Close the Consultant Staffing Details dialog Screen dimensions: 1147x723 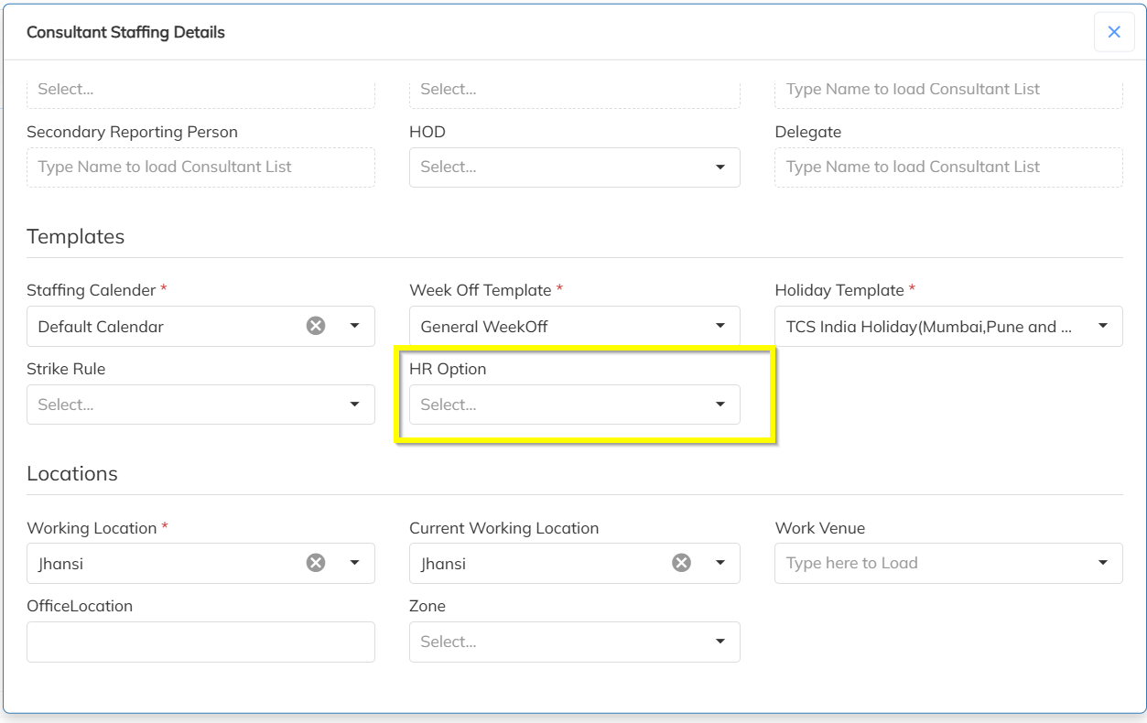[x=1114, y=32]
